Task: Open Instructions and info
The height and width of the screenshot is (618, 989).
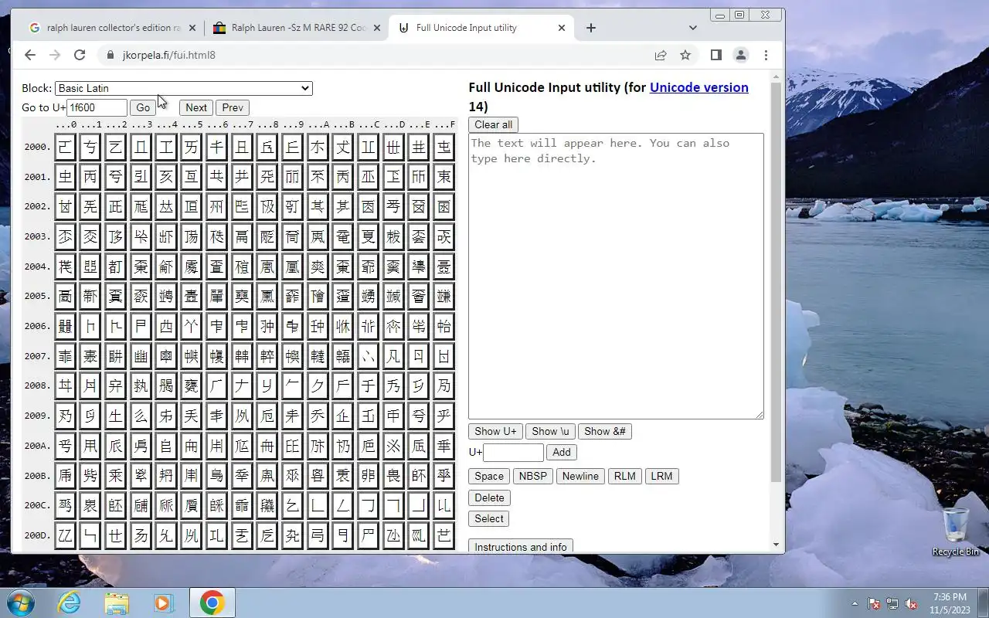Action: tap(521, 546)
